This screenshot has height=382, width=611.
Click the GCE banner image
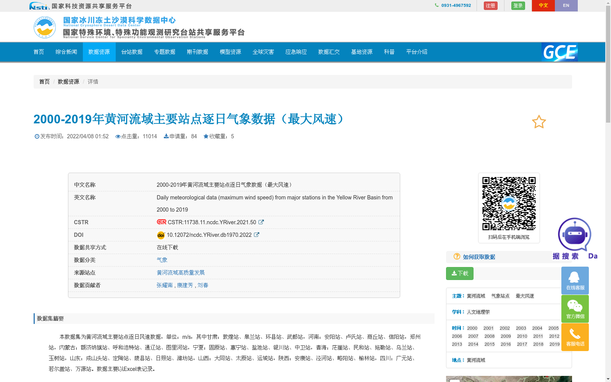[x=559, y=52]
